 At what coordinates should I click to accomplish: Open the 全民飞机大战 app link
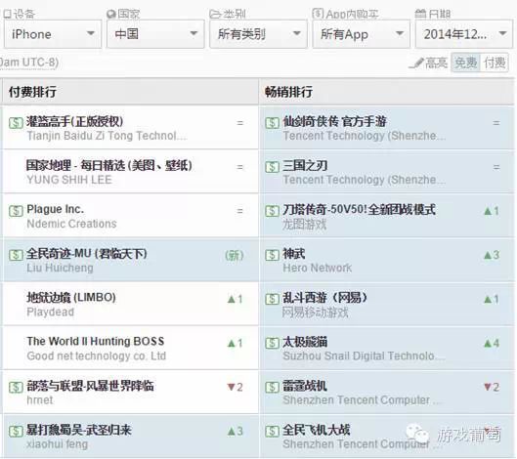point(317,430)
